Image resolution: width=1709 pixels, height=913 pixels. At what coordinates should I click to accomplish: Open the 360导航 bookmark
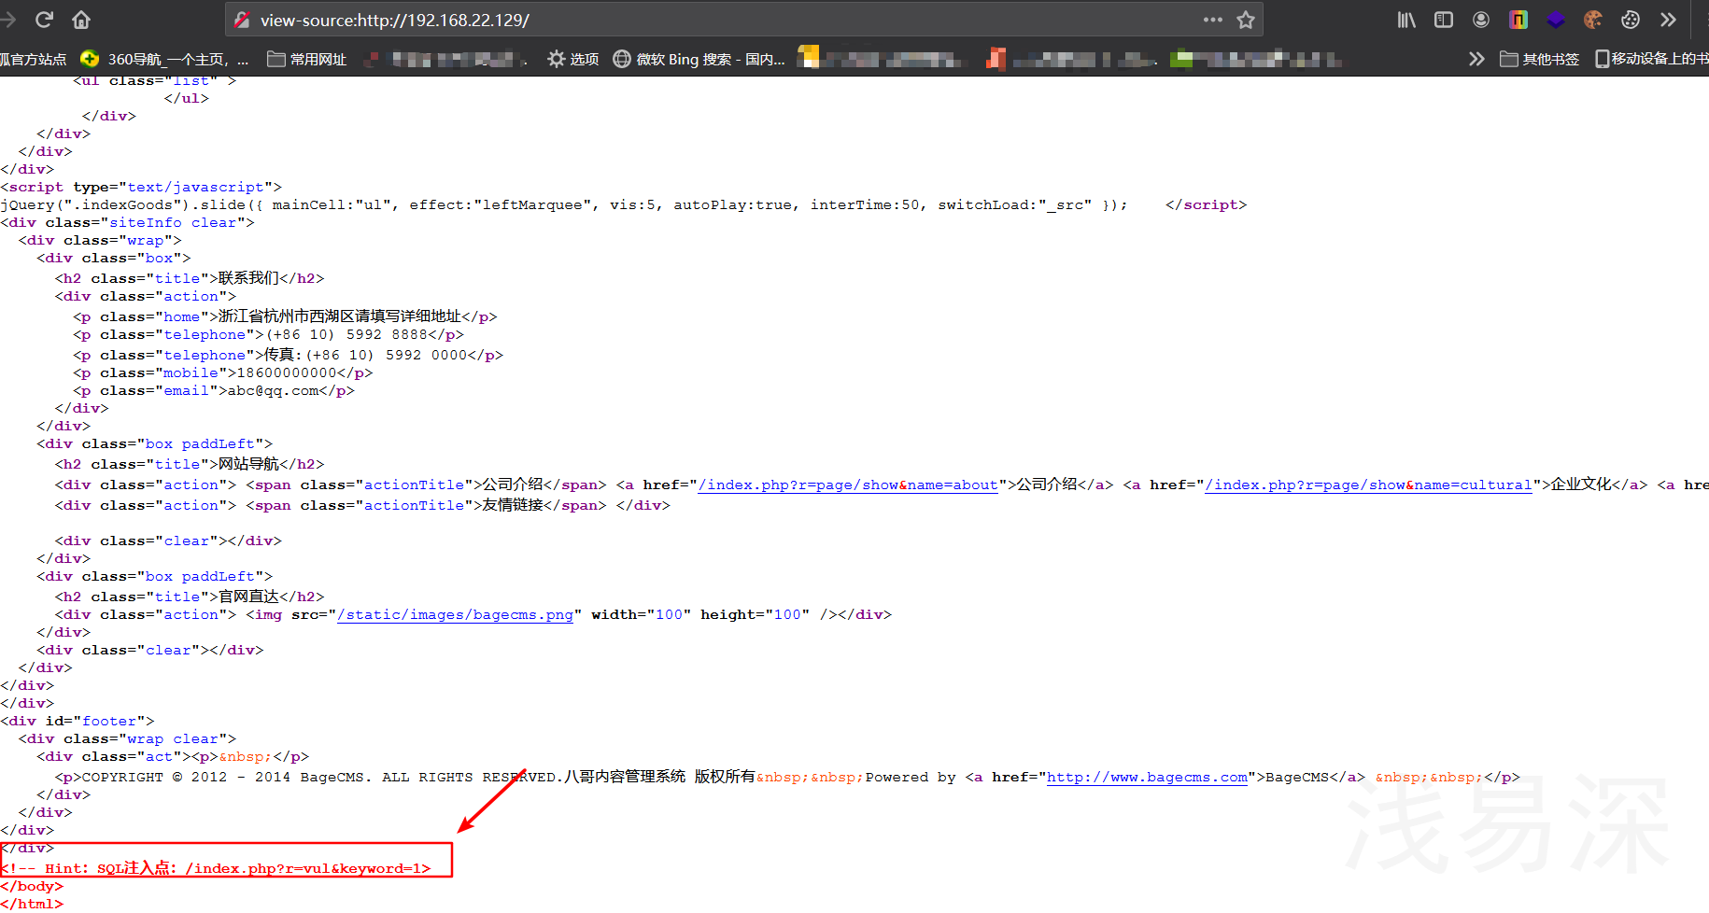pyautogui.click(x=165, y=59)
